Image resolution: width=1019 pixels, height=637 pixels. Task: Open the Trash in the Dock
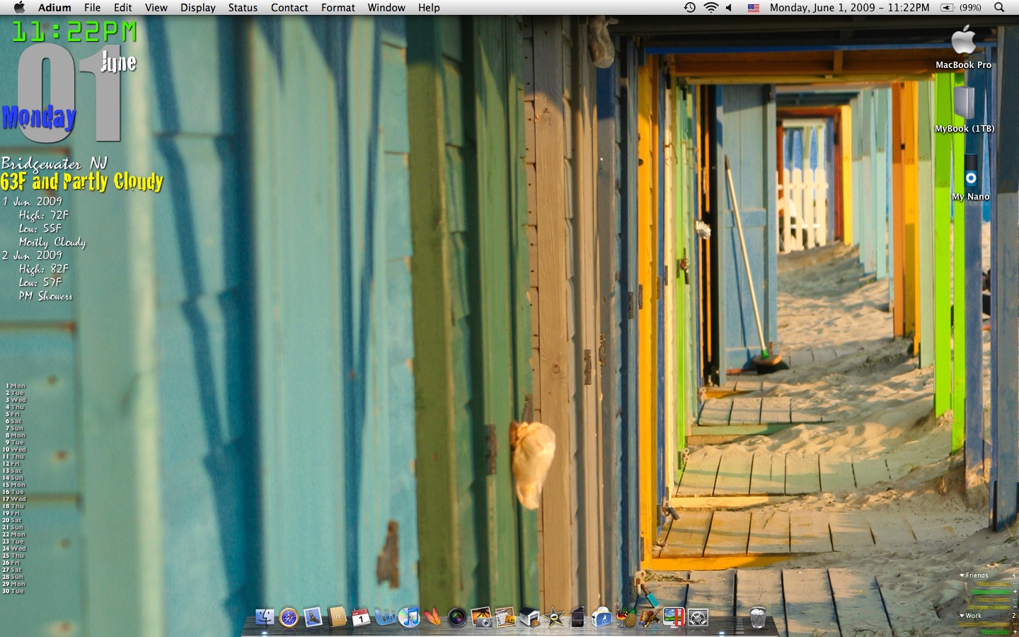(757, 617)
